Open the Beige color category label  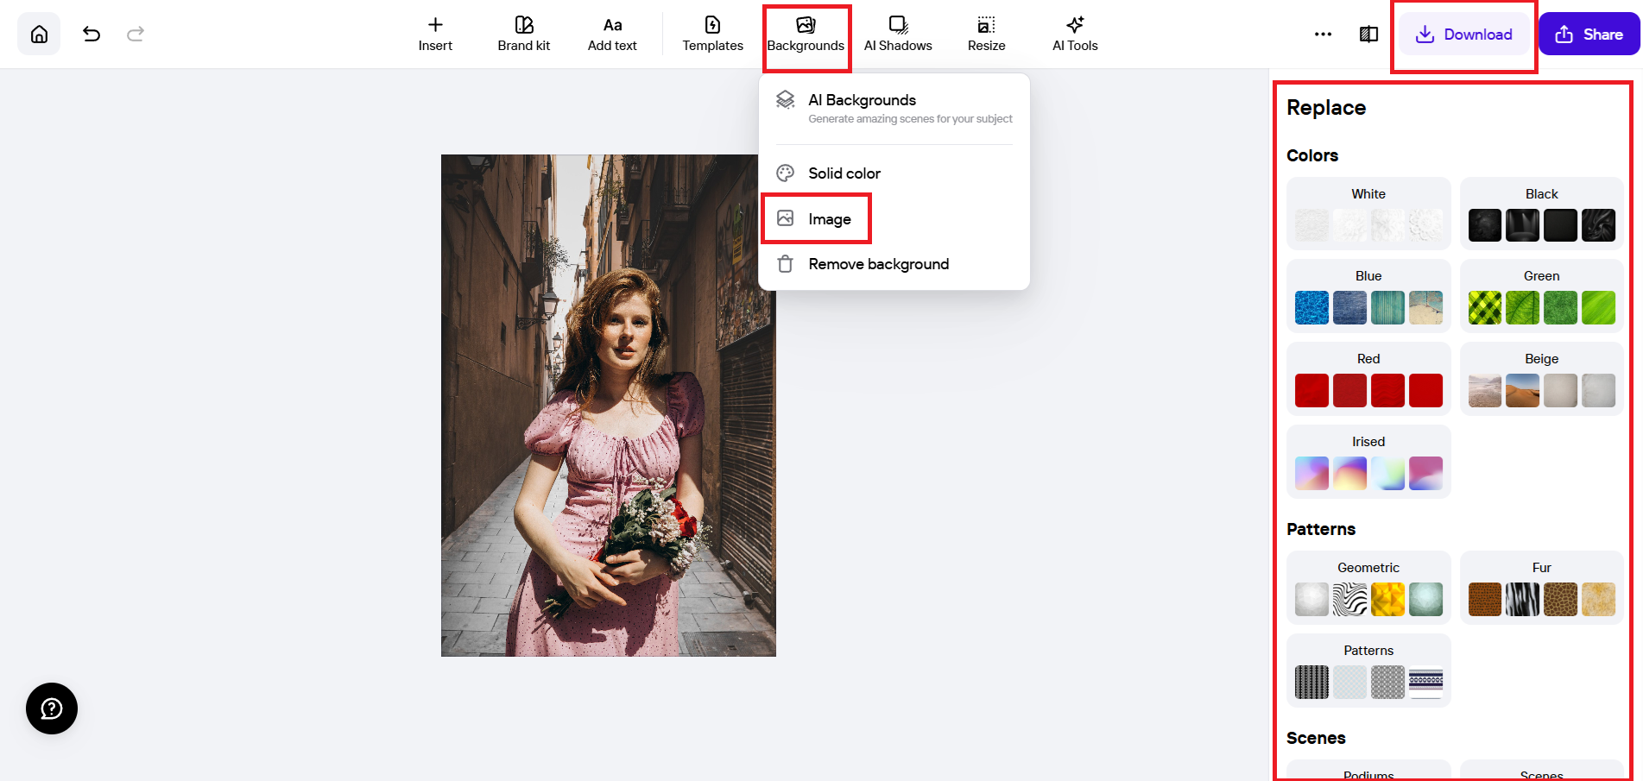(x=1542, y=359)
